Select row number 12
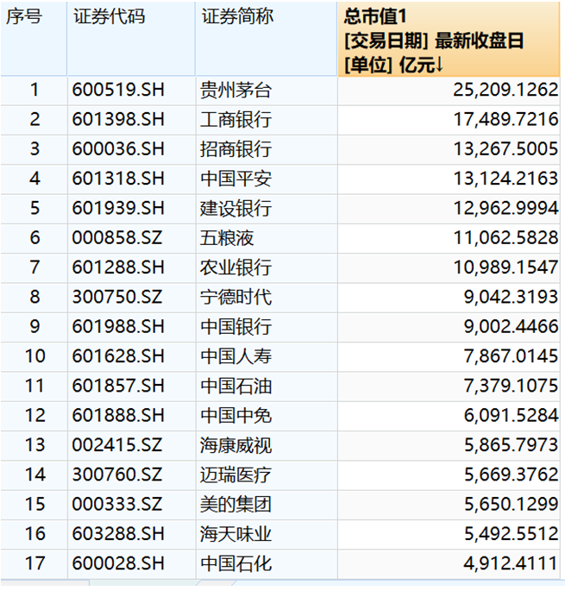The width and height of the screenshot is (565, 591). pyautogui.click(x=34, y=416)
